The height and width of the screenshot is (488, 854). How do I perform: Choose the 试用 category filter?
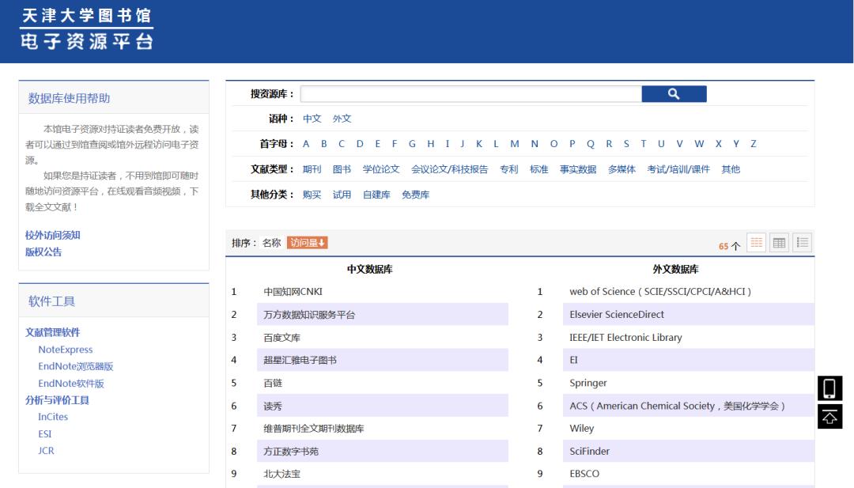click(342, 195)
